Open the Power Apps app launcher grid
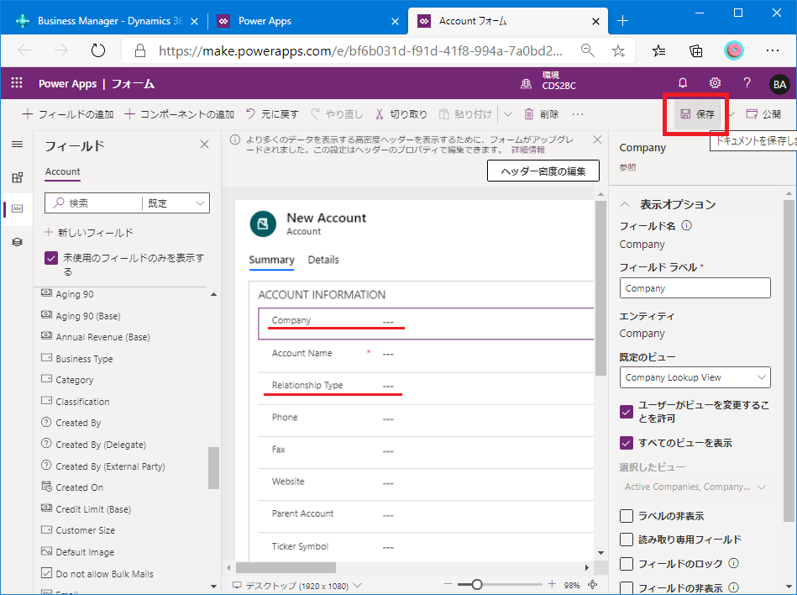The height and width of the screenshot is (595, 797). (x=17, y=83)
